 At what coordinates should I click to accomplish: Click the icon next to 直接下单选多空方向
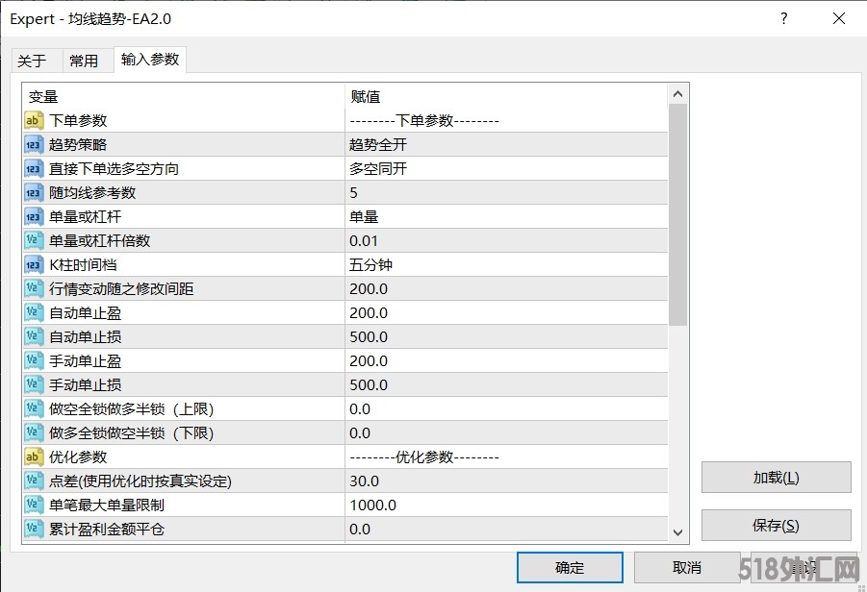coord(34,168)
